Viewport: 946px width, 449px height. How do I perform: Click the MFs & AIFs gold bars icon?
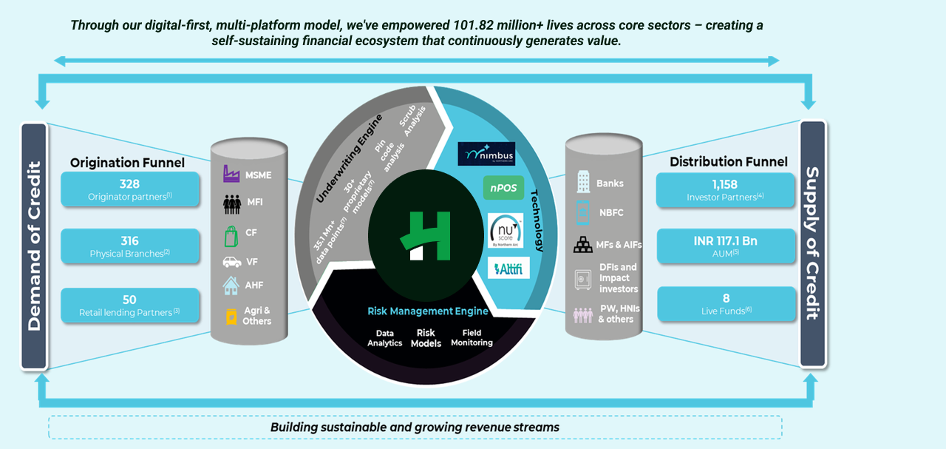(x=583, y=245)
